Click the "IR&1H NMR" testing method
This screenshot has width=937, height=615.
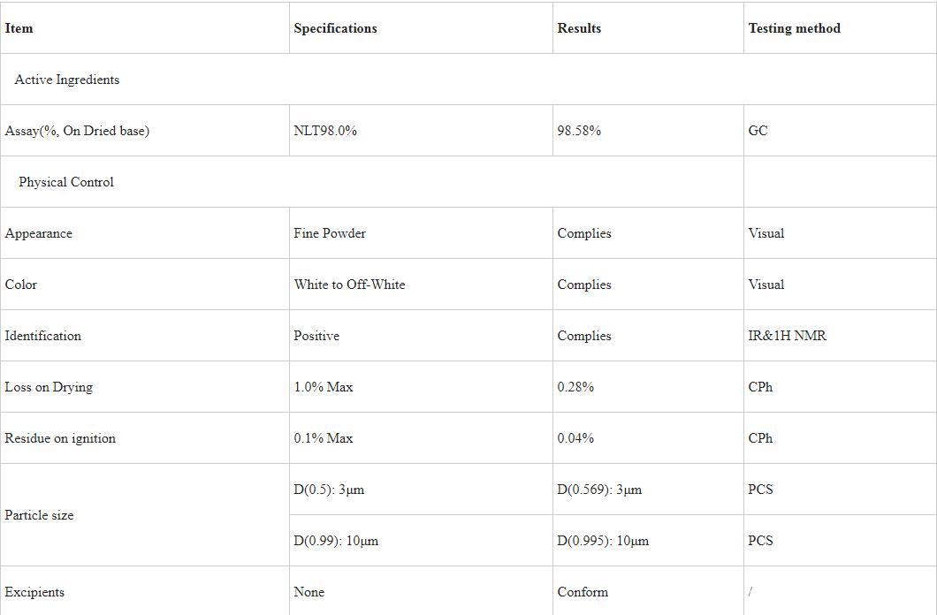tap(787, 336)
